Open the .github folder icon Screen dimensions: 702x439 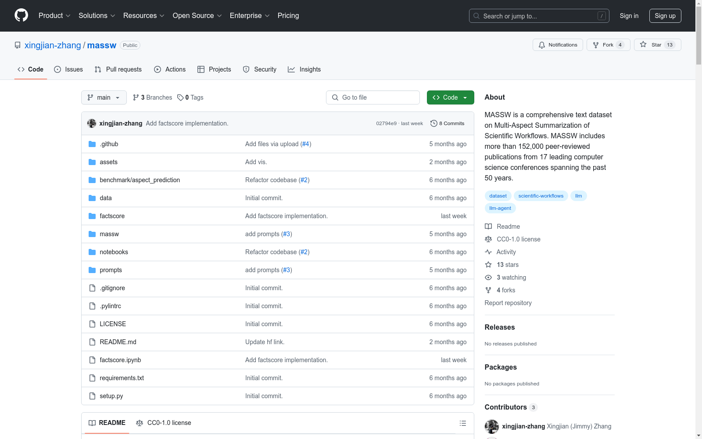click(x=92, y=144)
